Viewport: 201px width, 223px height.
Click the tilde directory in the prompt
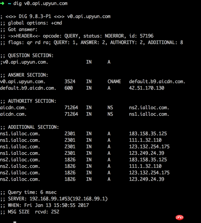[10, 4]
